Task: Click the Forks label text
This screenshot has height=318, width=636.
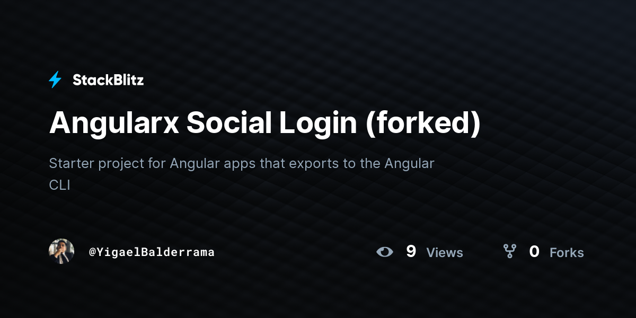Action: pos(567,253)
